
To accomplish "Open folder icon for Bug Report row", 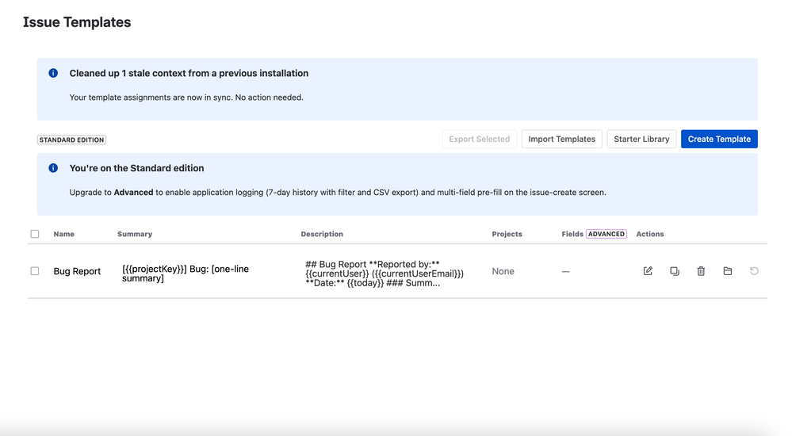I will (727, 271).
